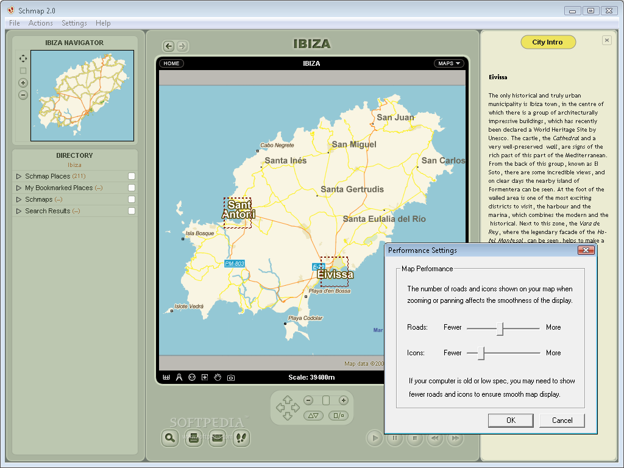The height and width of the screenshot is (468, 624).
Task: Expand the Search Results tree item
Action: pos(19,210)
